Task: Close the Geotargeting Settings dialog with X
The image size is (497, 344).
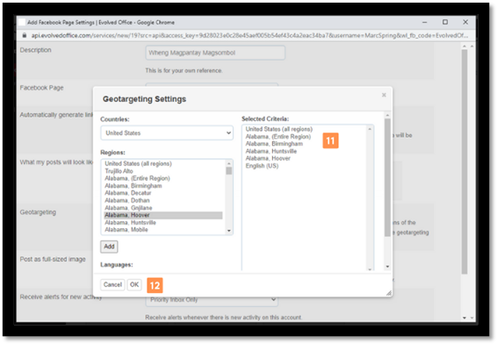Action: (384, 95)
